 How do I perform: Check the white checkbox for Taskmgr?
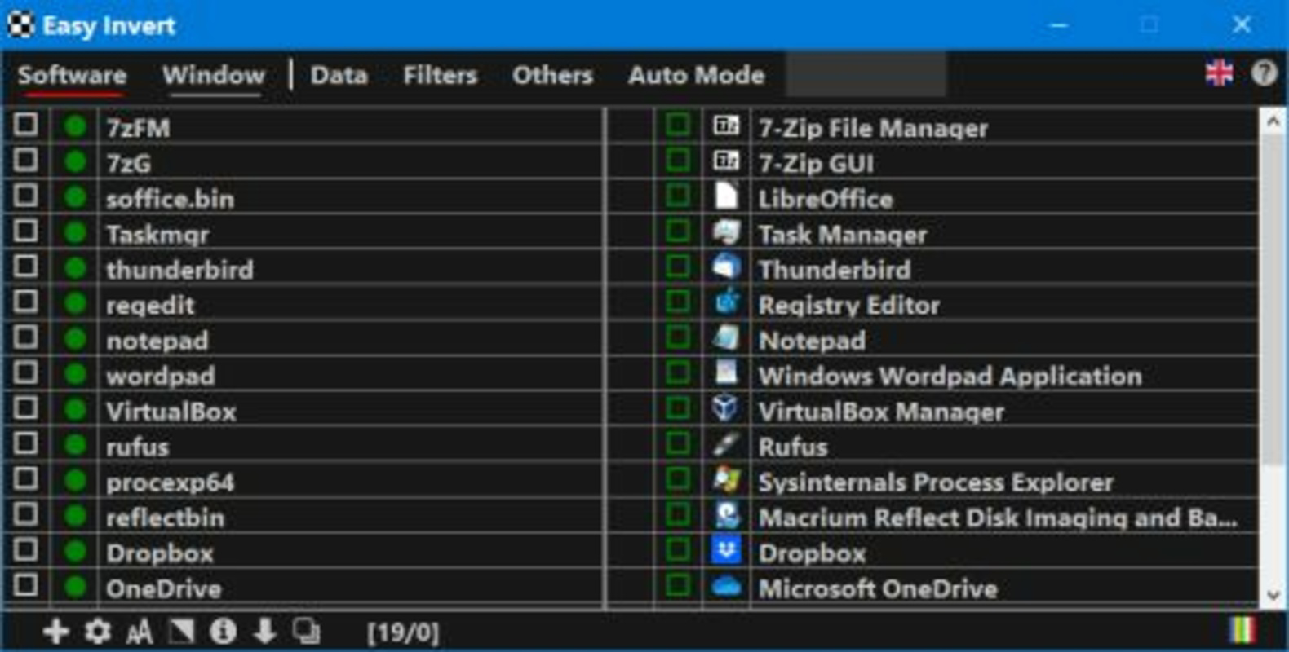click(x=26, y=231)
